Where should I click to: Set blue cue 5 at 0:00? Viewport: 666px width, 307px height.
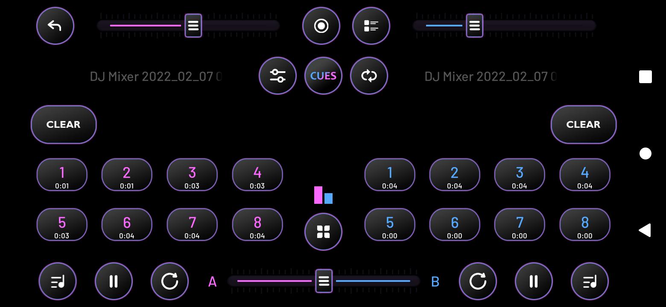tap(390, 225)
